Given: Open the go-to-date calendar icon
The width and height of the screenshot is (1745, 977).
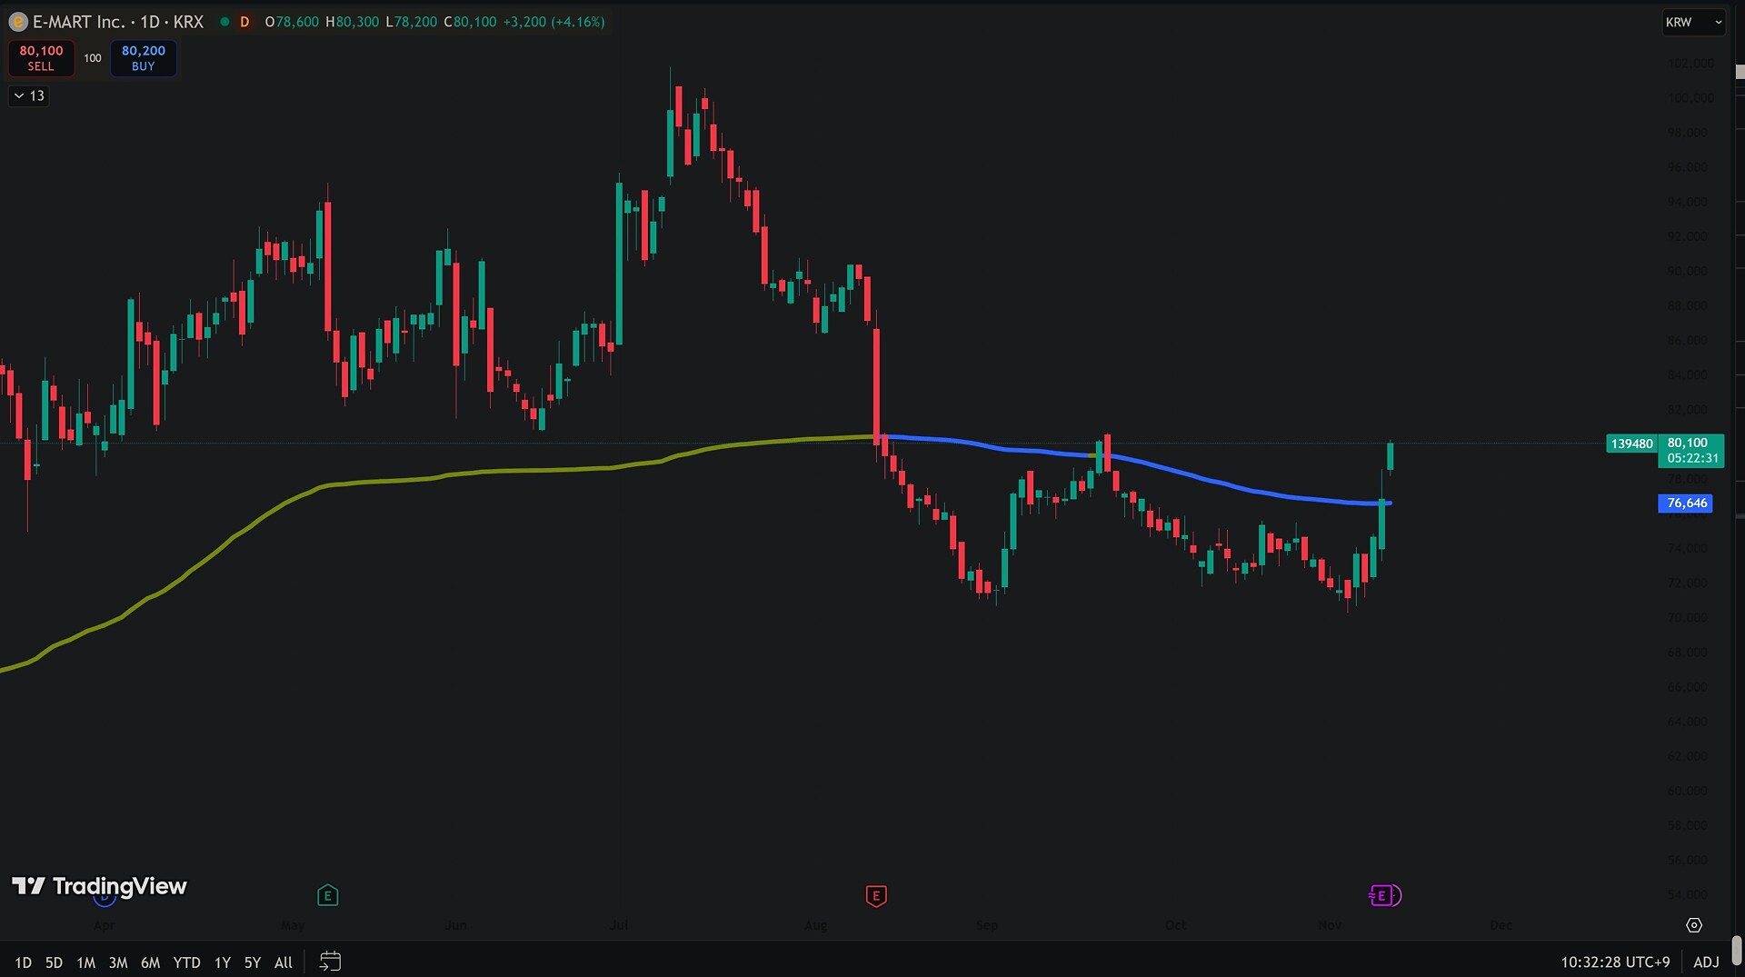Looking at the screenshot, I should [x=330, y=962].
